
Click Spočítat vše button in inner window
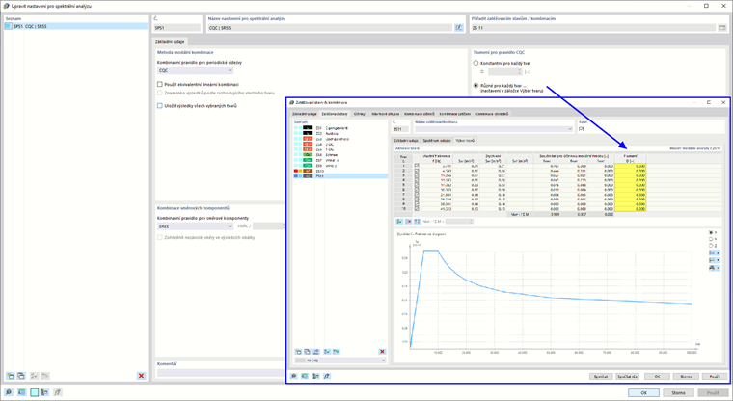tap(627, 376)
